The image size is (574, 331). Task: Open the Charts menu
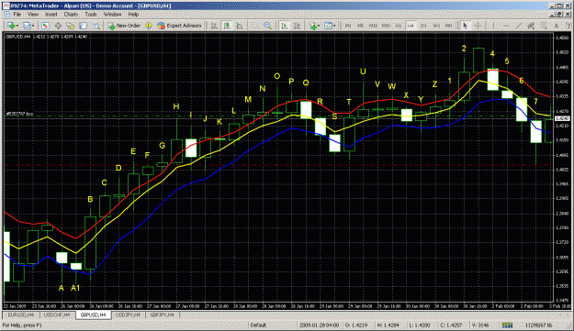tap(71, 15)
